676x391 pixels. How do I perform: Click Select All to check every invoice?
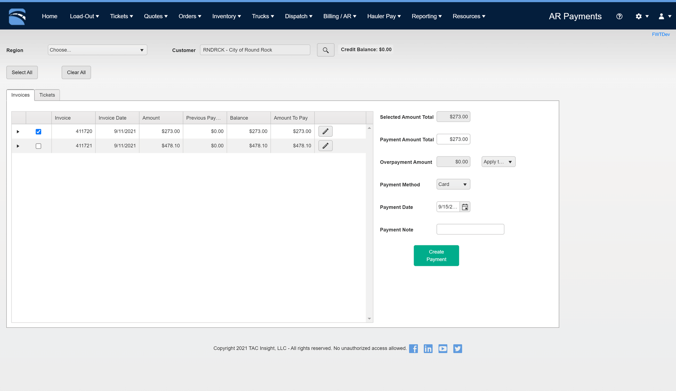coord(22,72)
